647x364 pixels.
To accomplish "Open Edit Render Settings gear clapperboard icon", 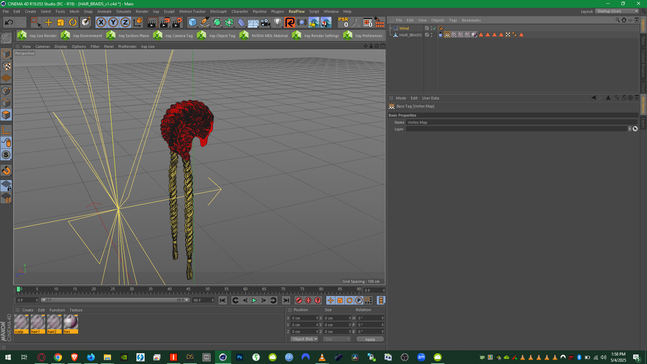I will pos(177,23).
